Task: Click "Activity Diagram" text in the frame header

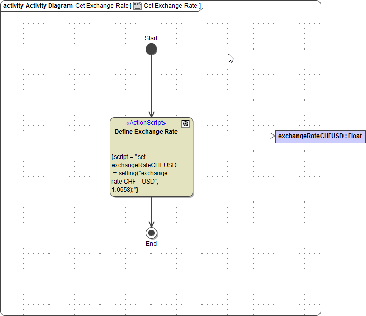Action: 49,6
